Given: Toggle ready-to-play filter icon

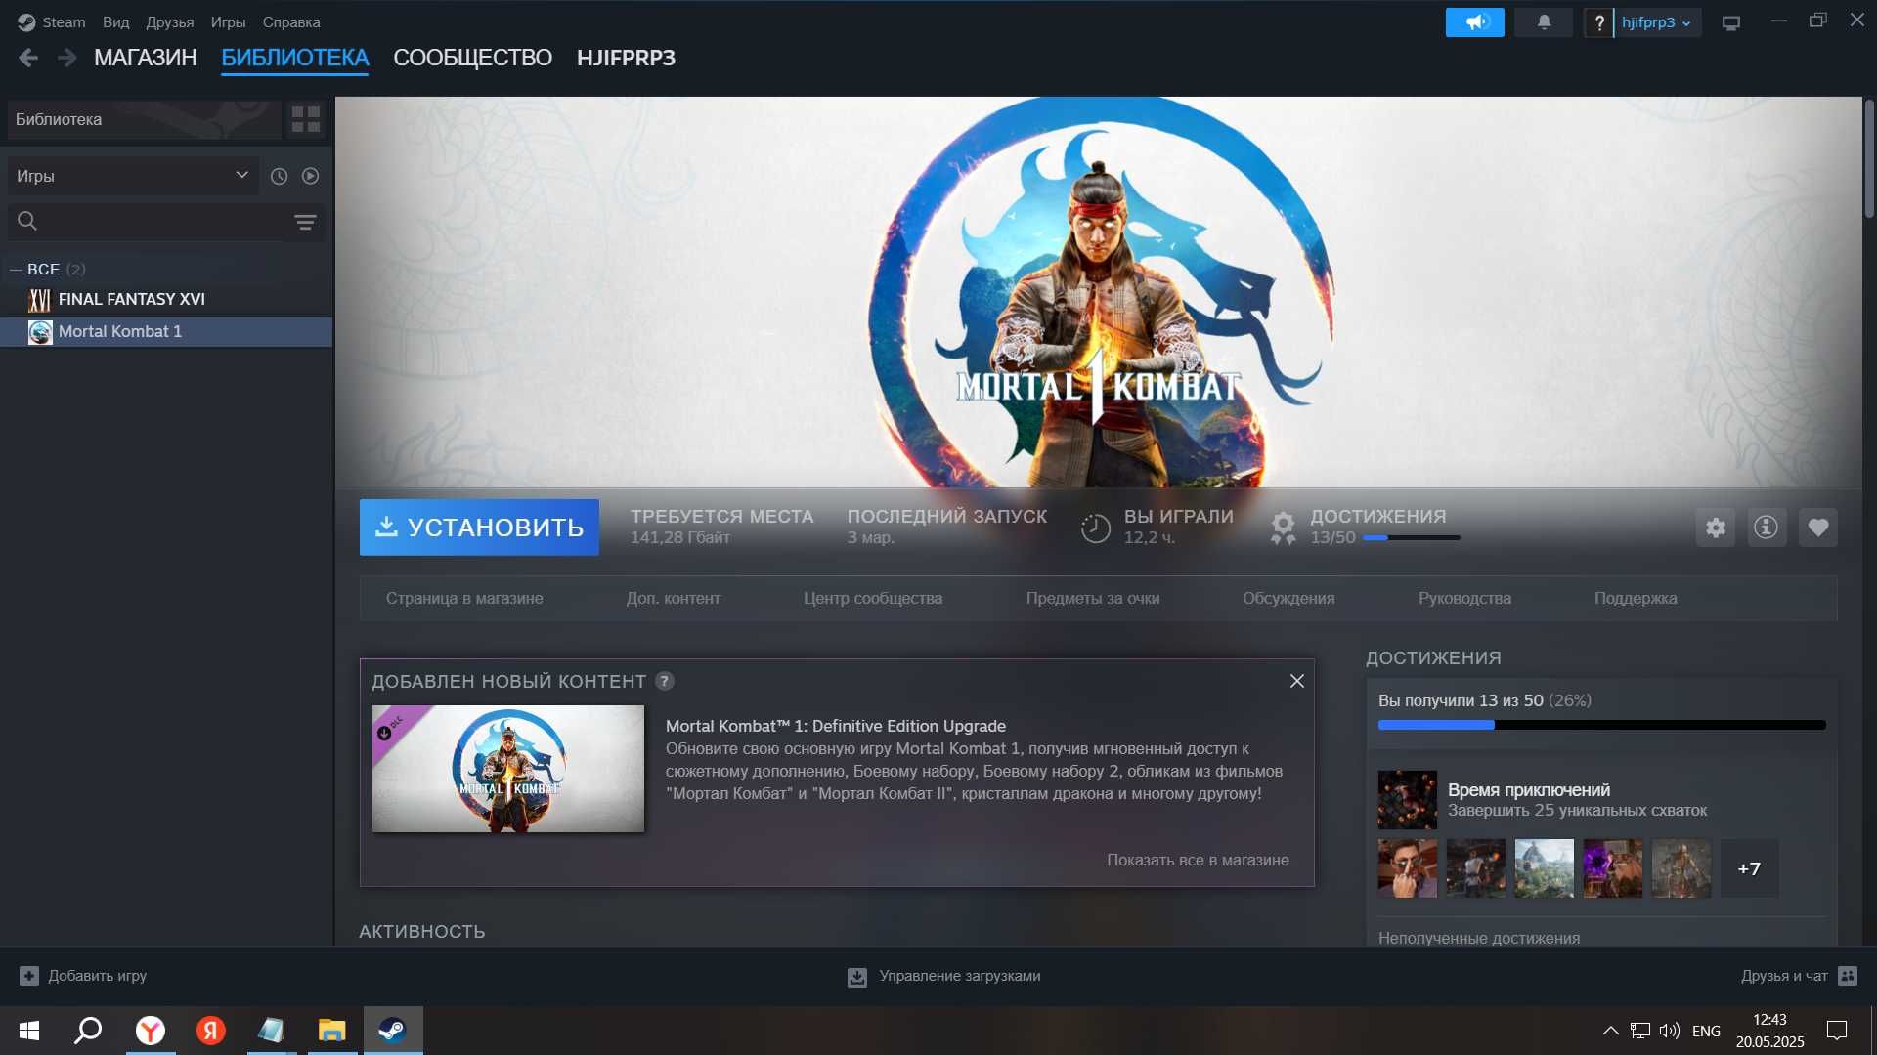Looking at the screenshot, I should click(310, 176).
